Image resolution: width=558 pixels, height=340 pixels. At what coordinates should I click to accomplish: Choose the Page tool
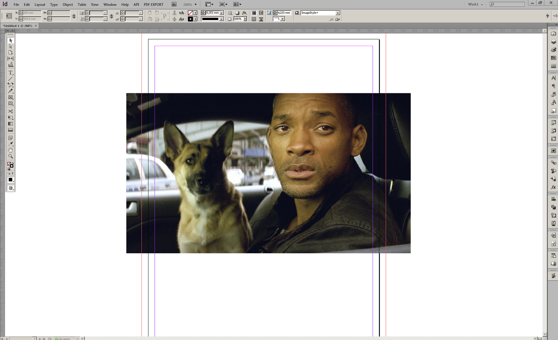coord(10,52)
